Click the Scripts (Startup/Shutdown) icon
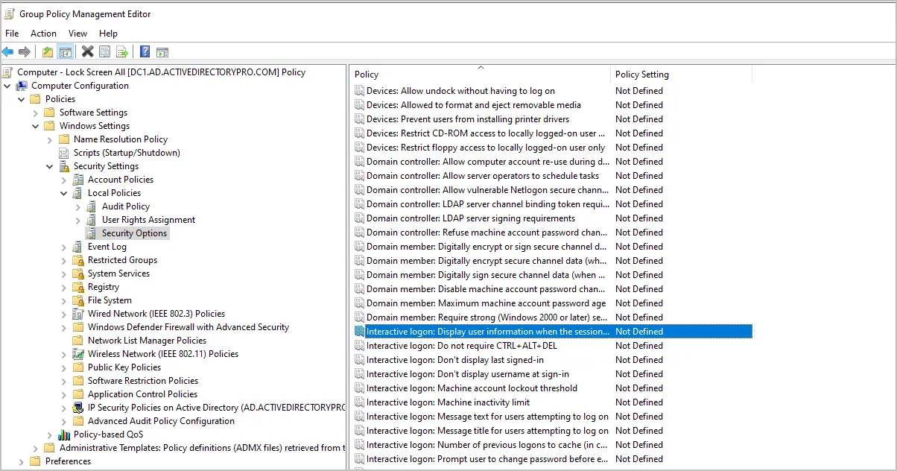Screen dimensions: 897x471 coord(64,153)
